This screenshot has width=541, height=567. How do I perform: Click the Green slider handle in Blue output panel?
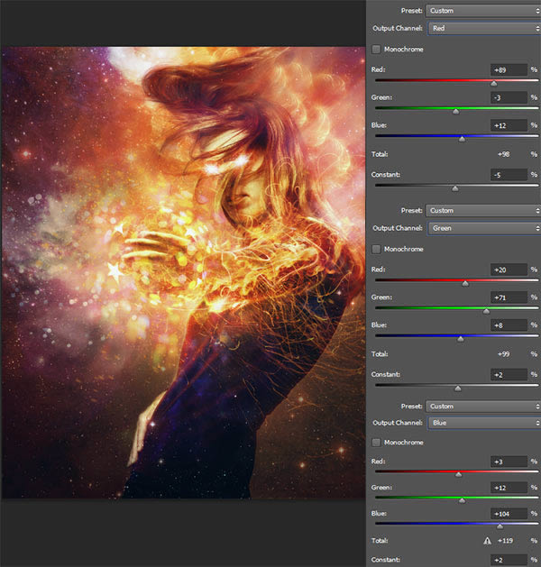click(x=462, y=501)
